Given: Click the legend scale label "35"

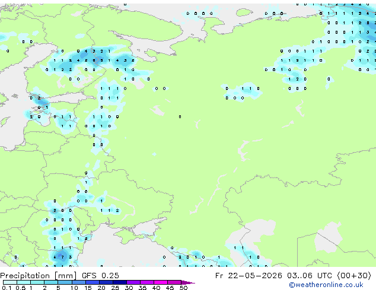Looking at the screenshot, I should click(142, 288).
